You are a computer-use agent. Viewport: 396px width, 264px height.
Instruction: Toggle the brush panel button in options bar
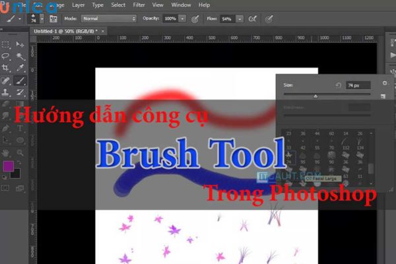point(50,19)
